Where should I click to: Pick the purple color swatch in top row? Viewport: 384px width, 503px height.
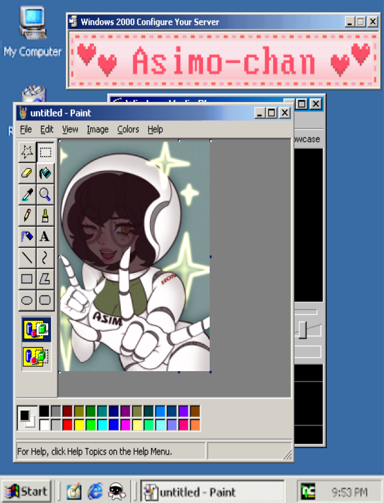pos(126,411)
